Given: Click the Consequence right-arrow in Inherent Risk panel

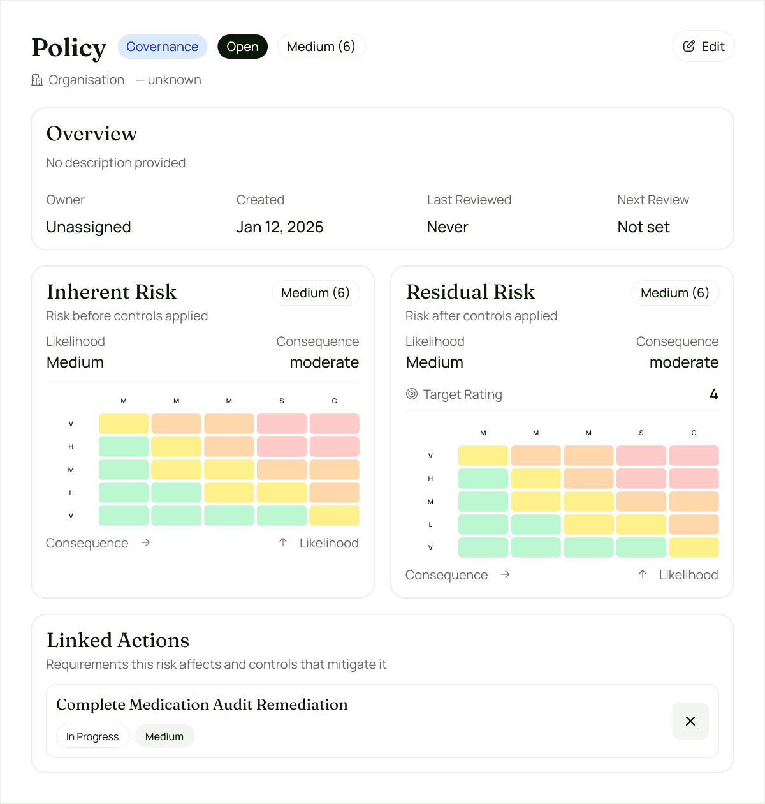Looking at the screenshot, I should point(146,543).
